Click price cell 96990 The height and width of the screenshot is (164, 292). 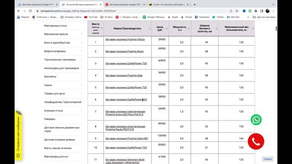click(160, 76)
